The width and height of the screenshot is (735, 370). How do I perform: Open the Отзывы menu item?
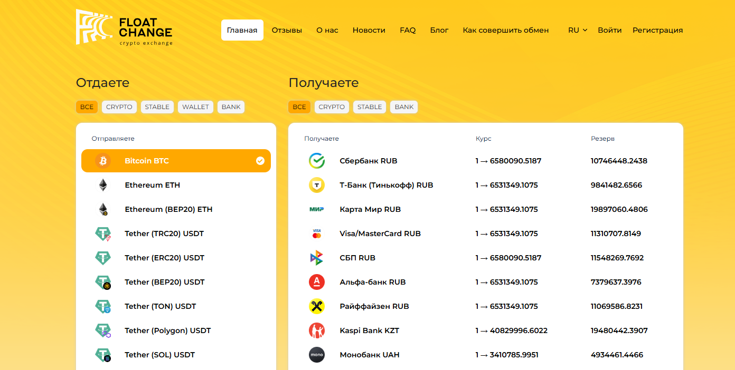287,30
